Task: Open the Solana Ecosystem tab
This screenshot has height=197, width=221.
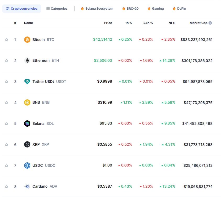Action: point(97,9)
